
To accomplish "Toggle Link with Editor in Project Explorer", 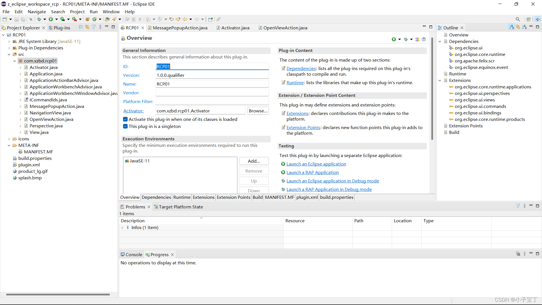I will pos(87,27).
